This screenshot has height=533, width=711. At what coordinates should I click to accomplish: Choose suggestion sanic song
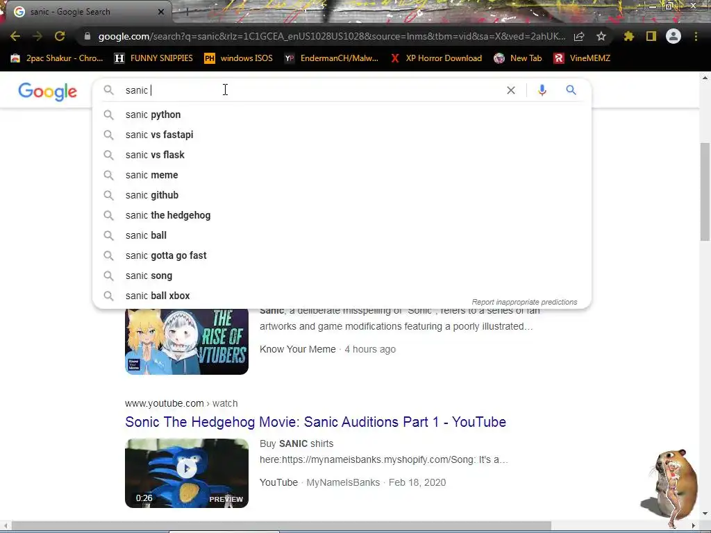click(x=342, y=276)
